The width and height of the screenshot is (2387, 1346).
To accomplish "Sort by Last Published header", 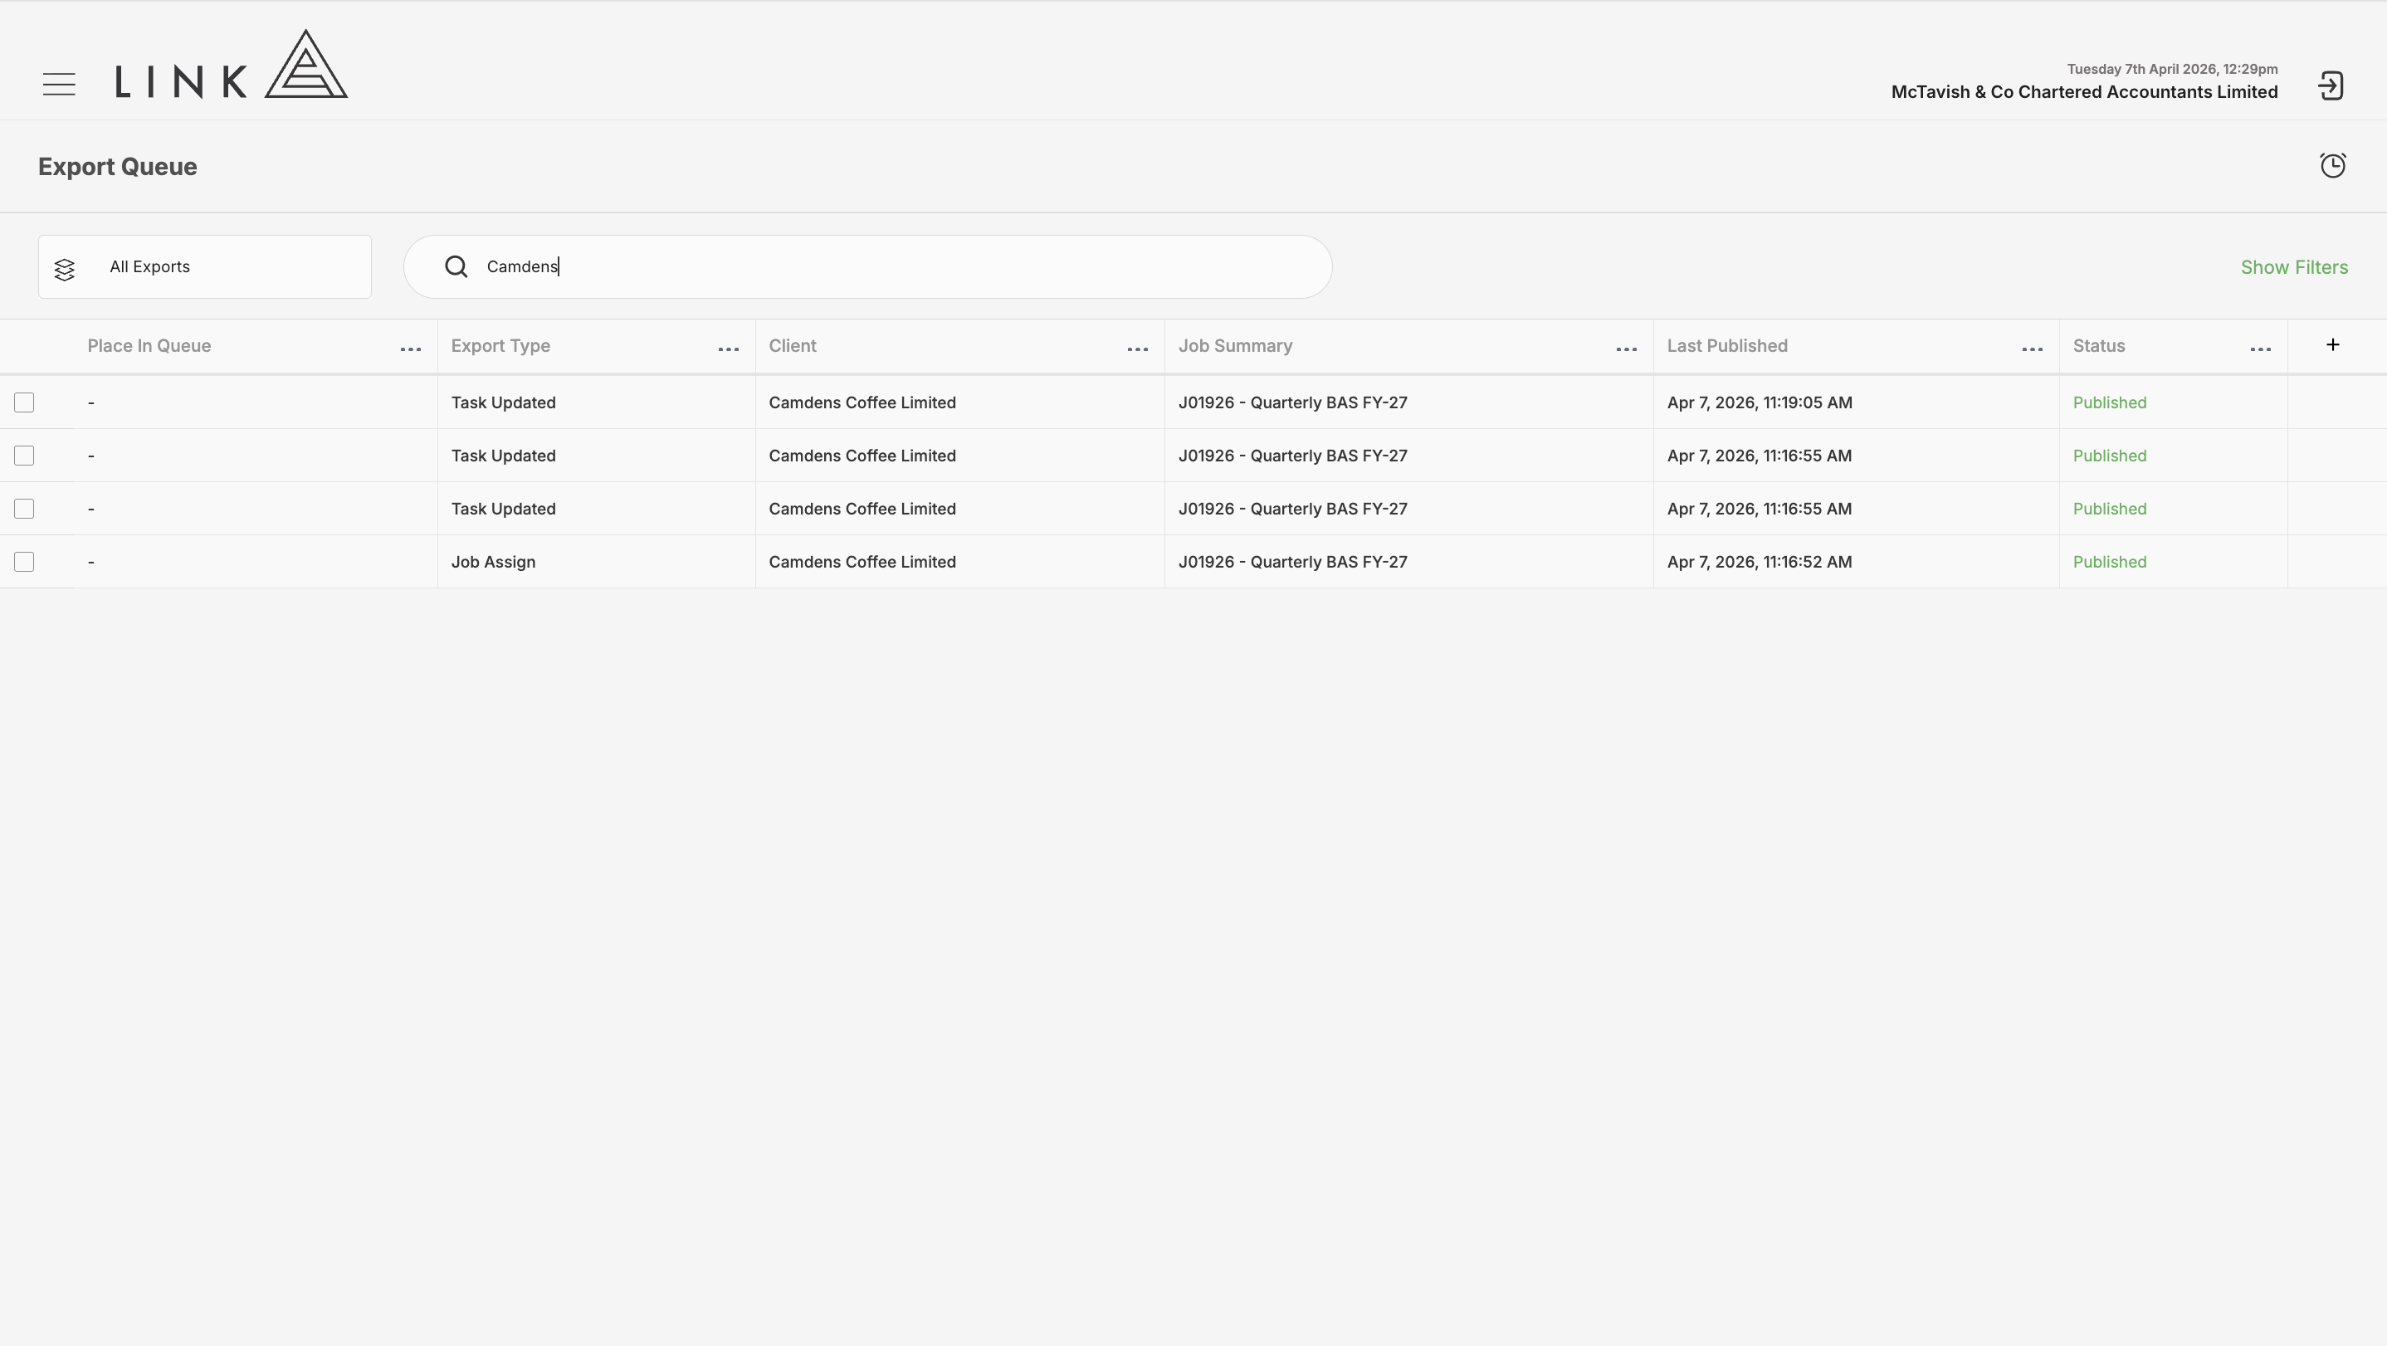I will (x=1727, y=345).
